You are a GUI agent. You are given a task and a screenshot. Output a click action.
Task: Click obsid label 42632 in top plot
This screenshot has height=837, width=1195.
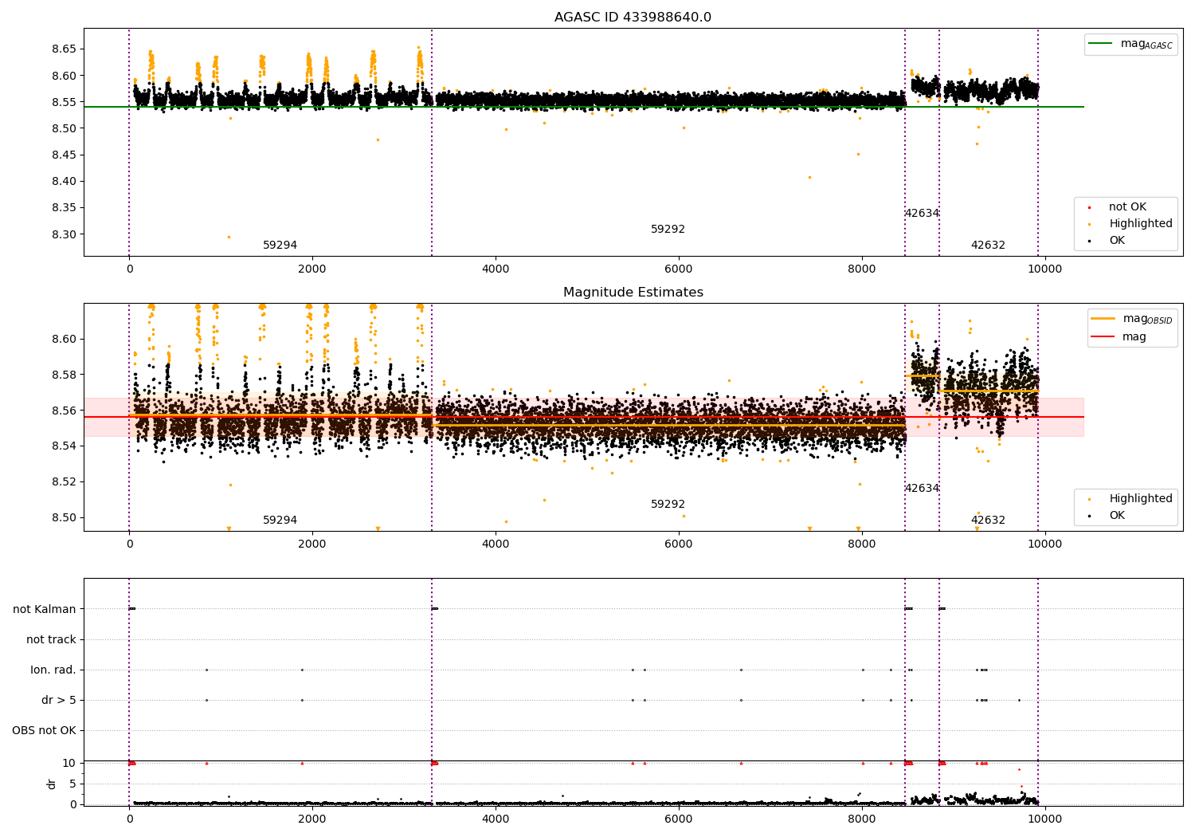[988, 246]
